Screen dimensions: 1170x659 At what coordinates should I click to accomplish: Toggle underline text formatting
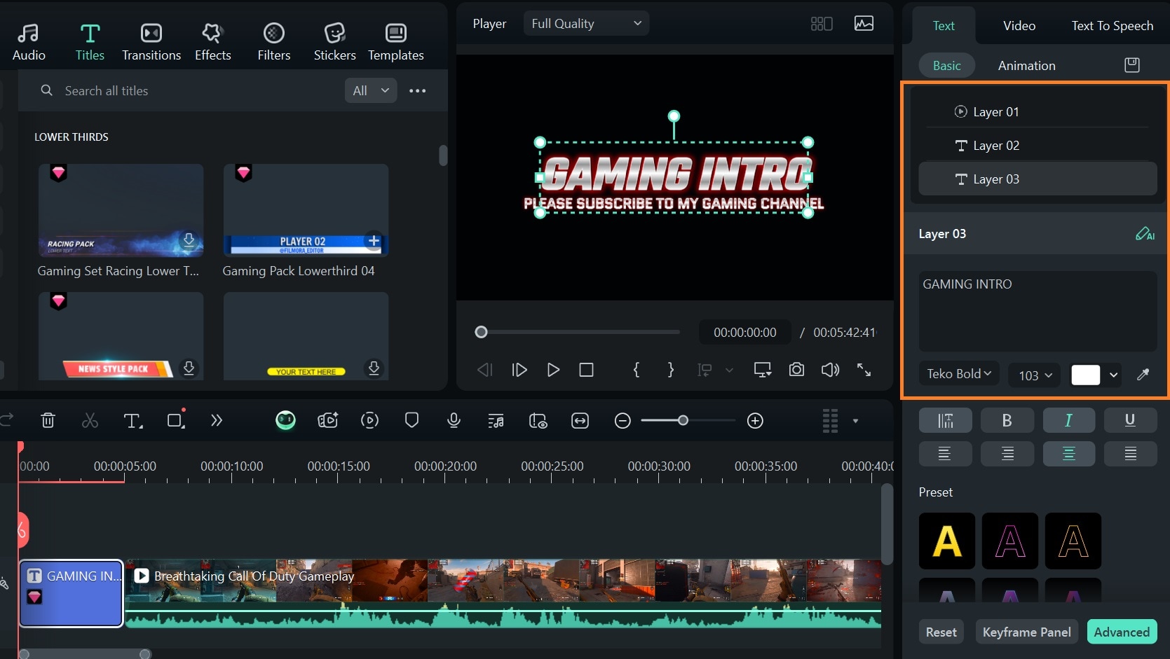pos(1130,420)
